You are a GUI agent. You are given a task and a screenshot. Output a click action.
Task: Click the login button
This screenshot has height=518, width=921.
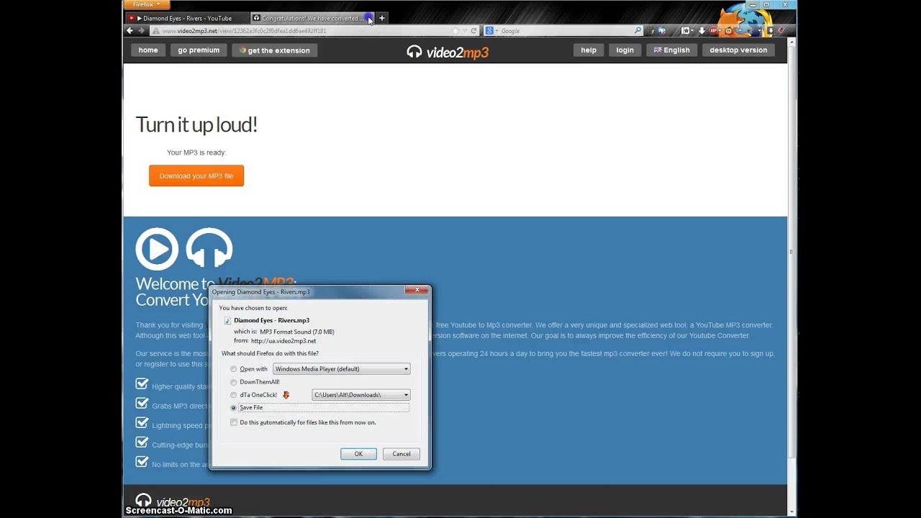(x=625, y=50)
